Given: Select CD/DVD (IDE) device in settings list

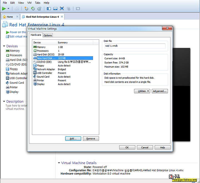Looking at the screenshot, I should tap(63, 62).
